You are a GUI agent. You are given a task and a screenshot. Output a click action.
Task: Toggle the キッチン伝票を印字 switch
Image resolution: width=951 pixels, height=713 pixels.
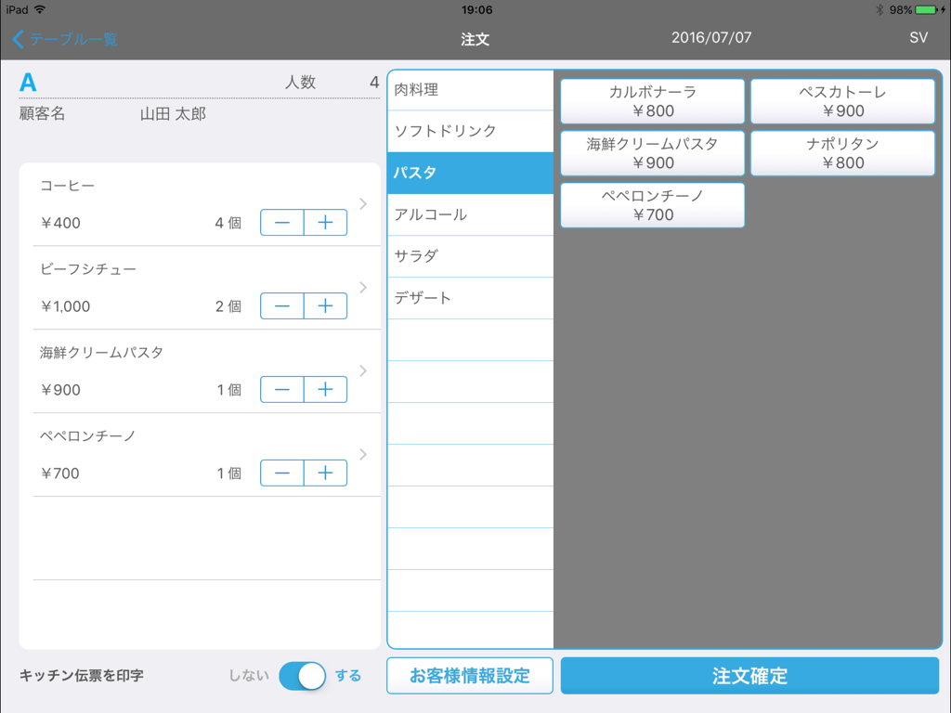303,676
